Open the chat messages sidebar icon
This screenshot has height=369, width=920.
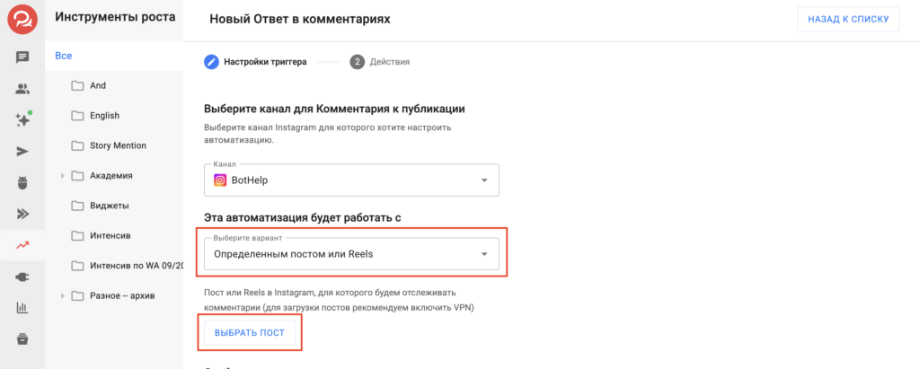pos(22,57)
